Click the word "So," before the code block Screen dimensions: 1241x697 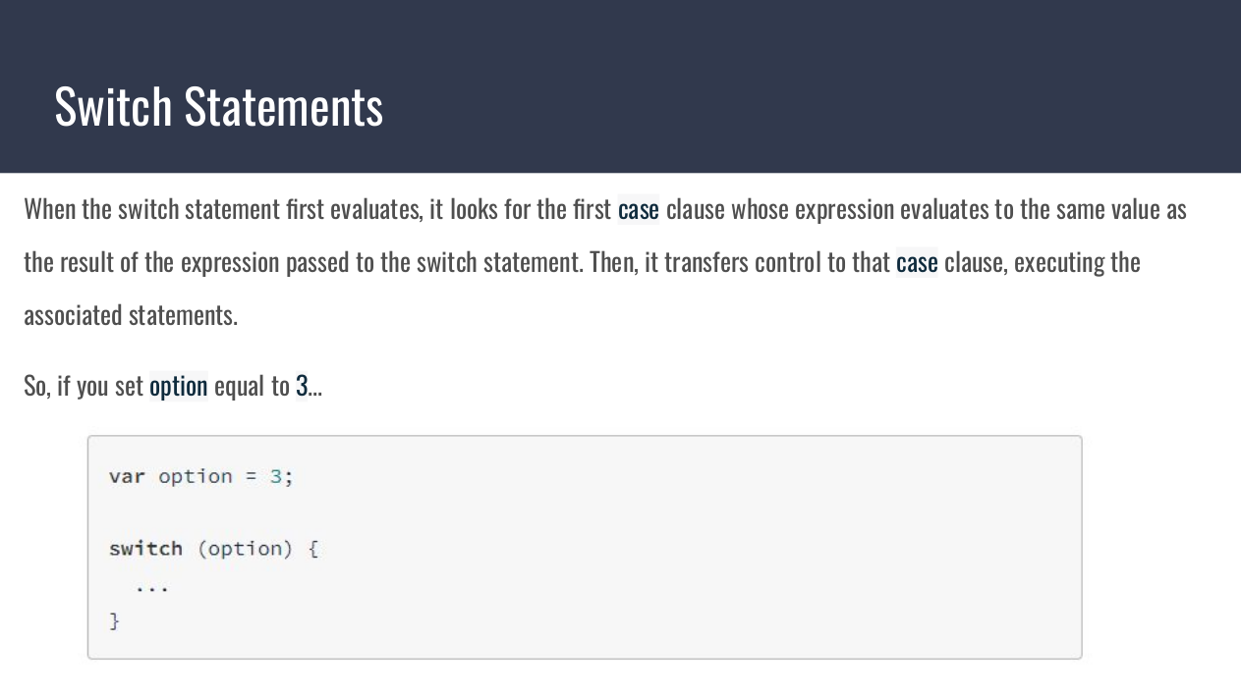point(37,387)
